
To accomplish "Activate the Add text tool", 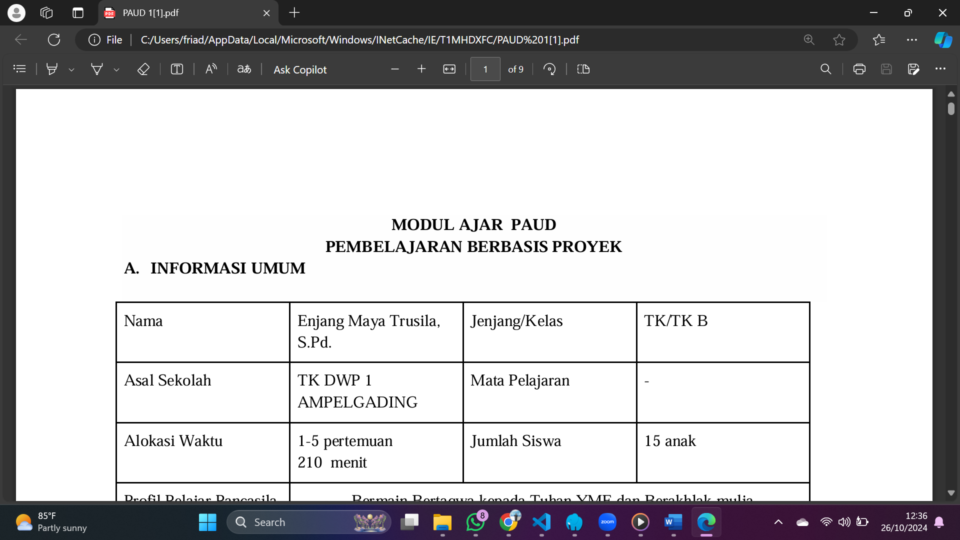I will [x=177, y=69].
